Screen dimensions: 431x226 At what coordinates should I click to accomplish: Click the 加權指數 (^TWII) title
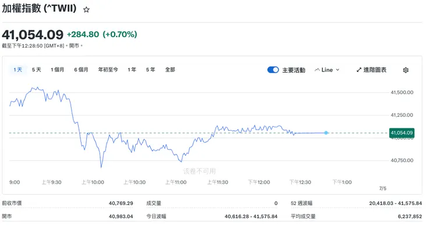[39, 8]
